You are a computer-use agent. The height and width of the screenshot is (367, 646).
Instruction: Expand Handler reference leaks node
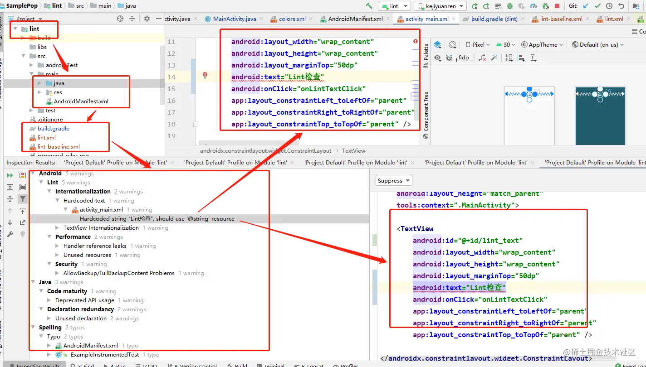57,246
